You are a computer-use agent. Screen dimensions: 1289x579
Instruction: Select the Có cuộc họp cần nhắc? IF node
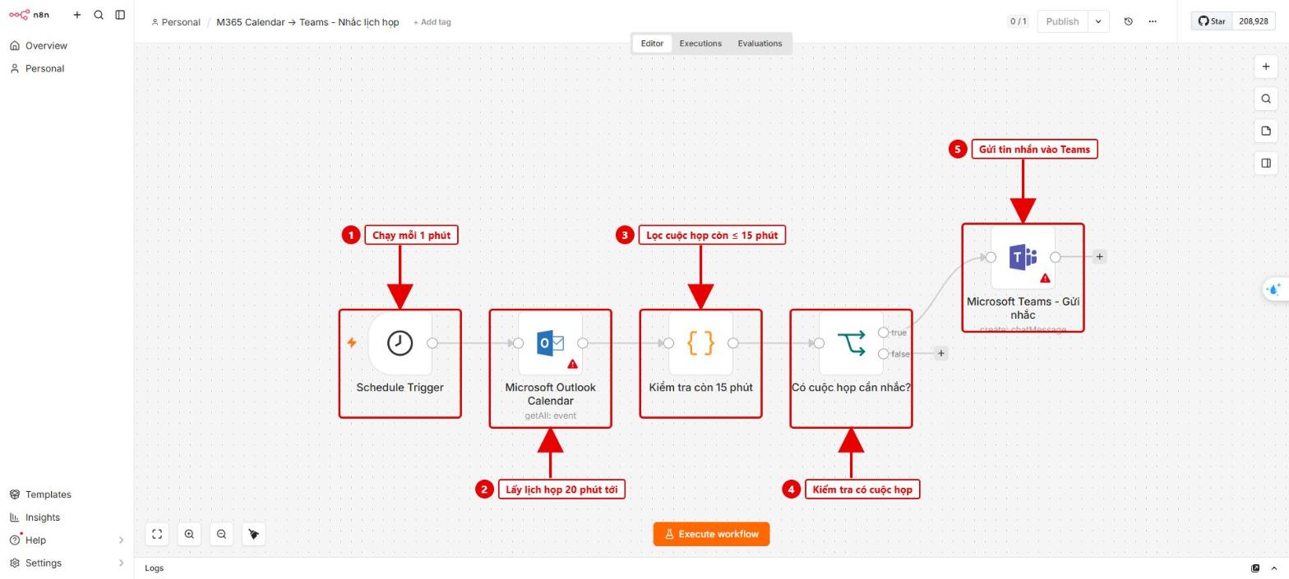coord(851,342)
